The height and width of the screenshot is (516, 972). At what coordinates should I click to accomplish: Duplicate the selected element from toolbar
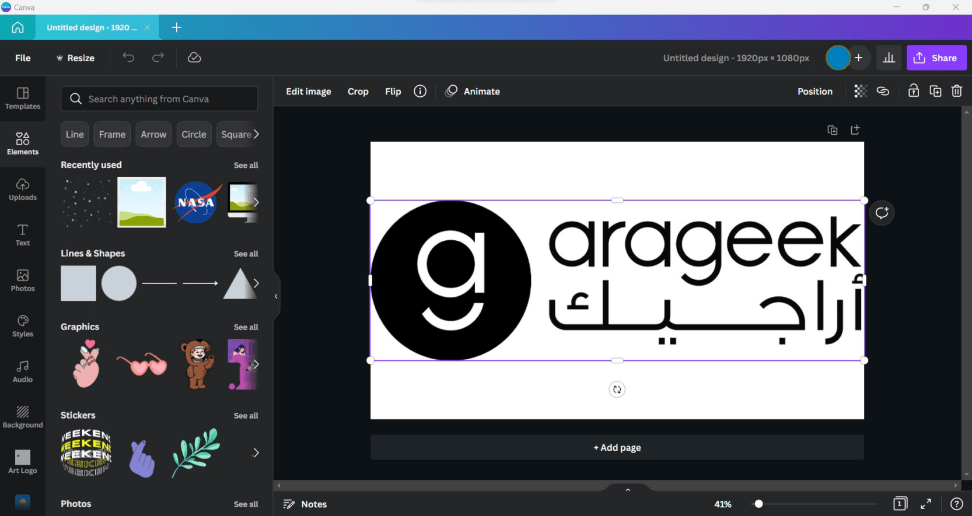[935, 91]
